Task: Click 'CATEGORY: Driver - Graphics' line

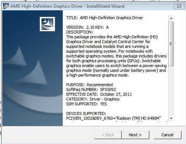Action: click(x=93, y=99)
